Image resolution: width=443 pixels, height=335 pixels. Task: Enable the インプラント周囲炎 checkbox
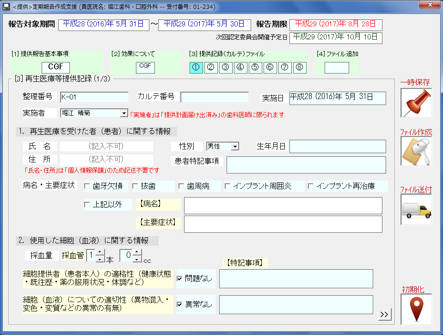pos(228,186)
